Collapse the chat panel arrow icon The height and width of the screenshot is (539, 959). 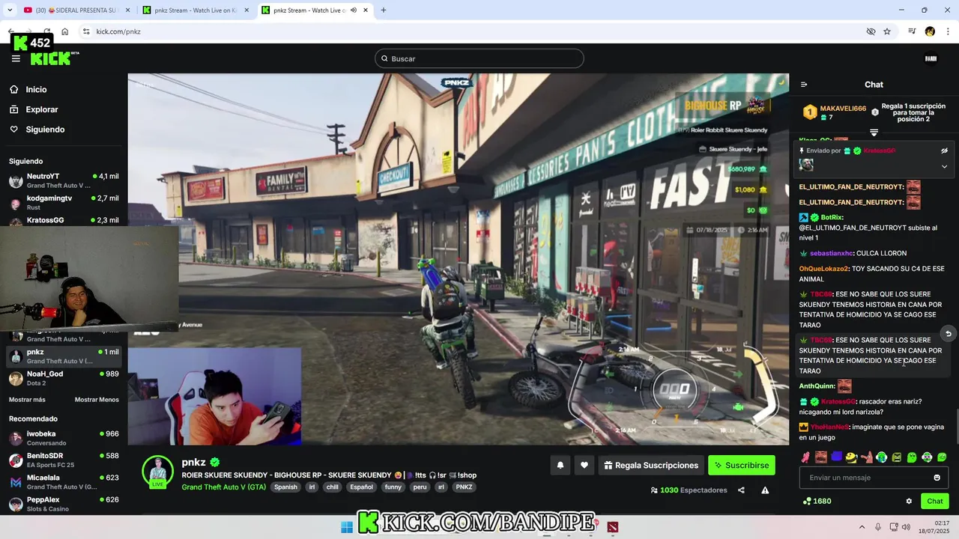point(804,85)
